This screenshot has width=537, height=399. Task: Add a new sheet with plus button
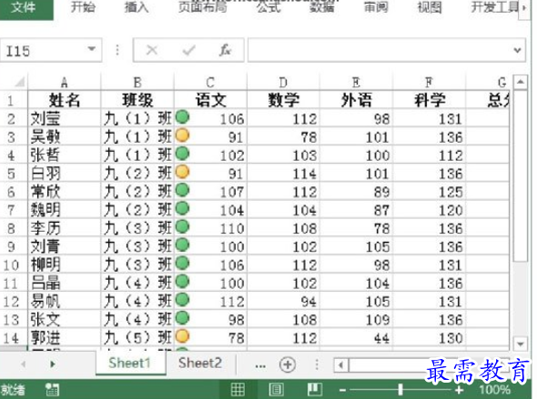tap(288, 364)
